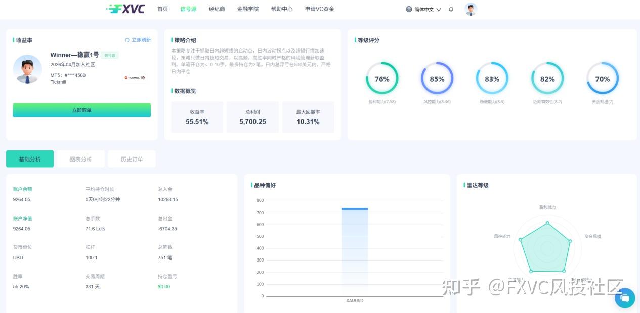
Task: Click the 83% 稳健能力 gauge
Action: pos(492,78)
